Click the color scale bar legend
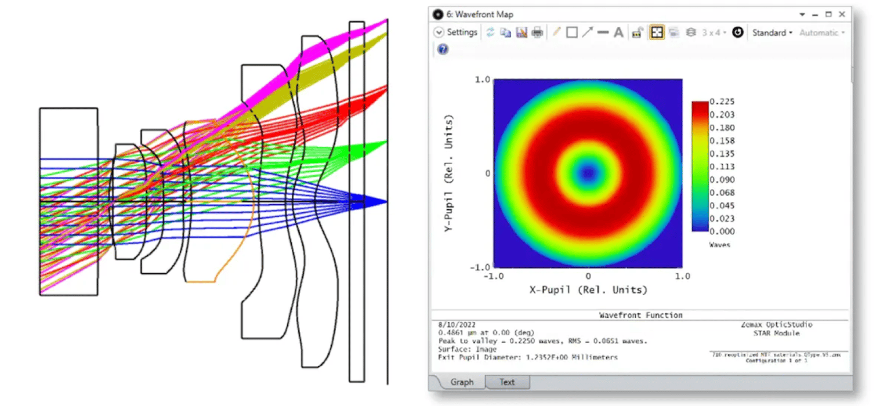The height and width of the screenshot is (406, 891). pyautogui.click(x=700, y=166)
